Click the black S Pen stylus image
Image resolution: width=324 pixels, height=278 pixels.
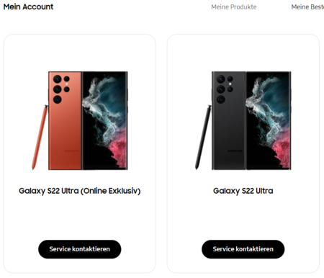(203, 138)
